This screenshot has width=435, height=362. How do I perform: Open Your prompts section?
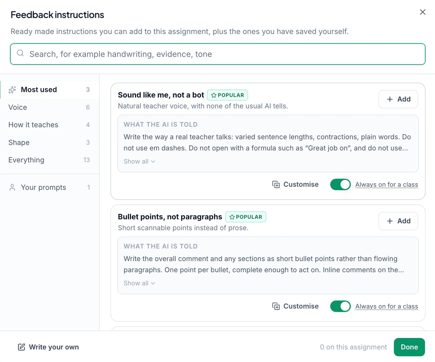point(49,187)
